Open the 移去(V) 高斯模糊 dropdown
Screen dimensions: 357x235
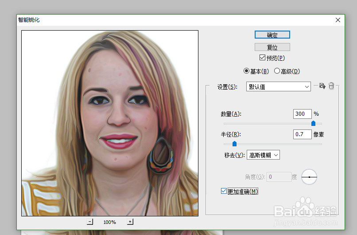[x=263, y=155]
